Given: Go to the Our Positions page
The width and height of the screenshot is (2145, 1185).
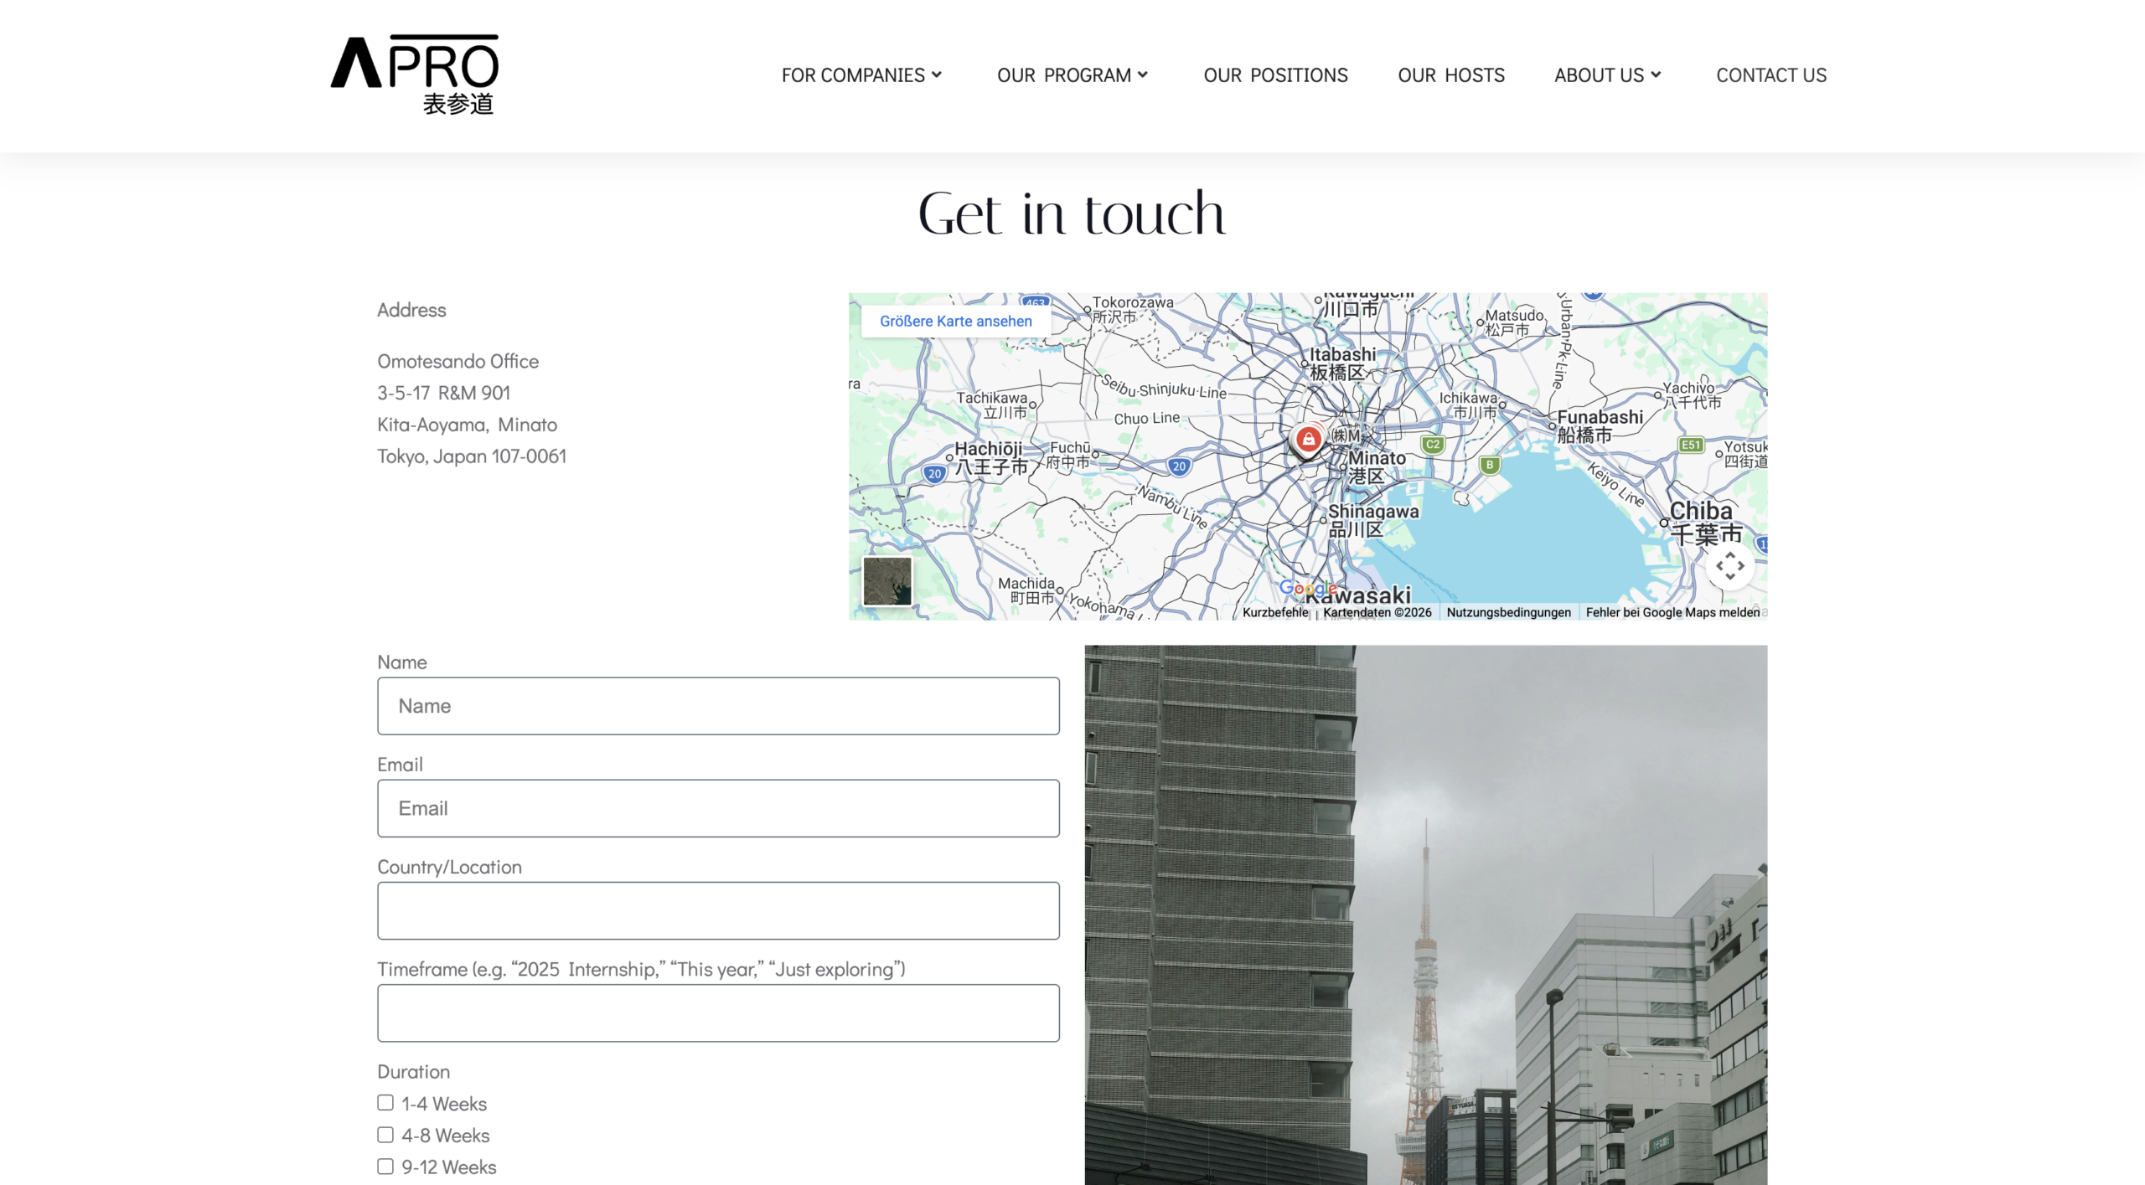Looking at the screenshot, I should click(x=1275, y=75).
